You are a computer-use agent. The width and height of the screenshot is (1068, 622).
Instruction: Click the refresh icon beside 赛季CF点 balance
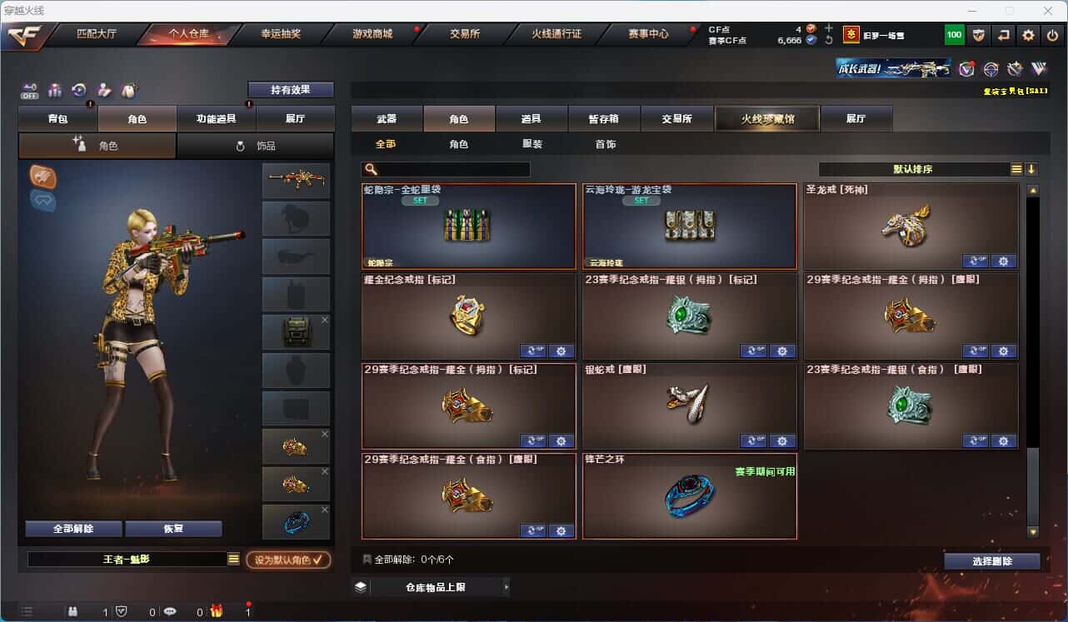828,40
